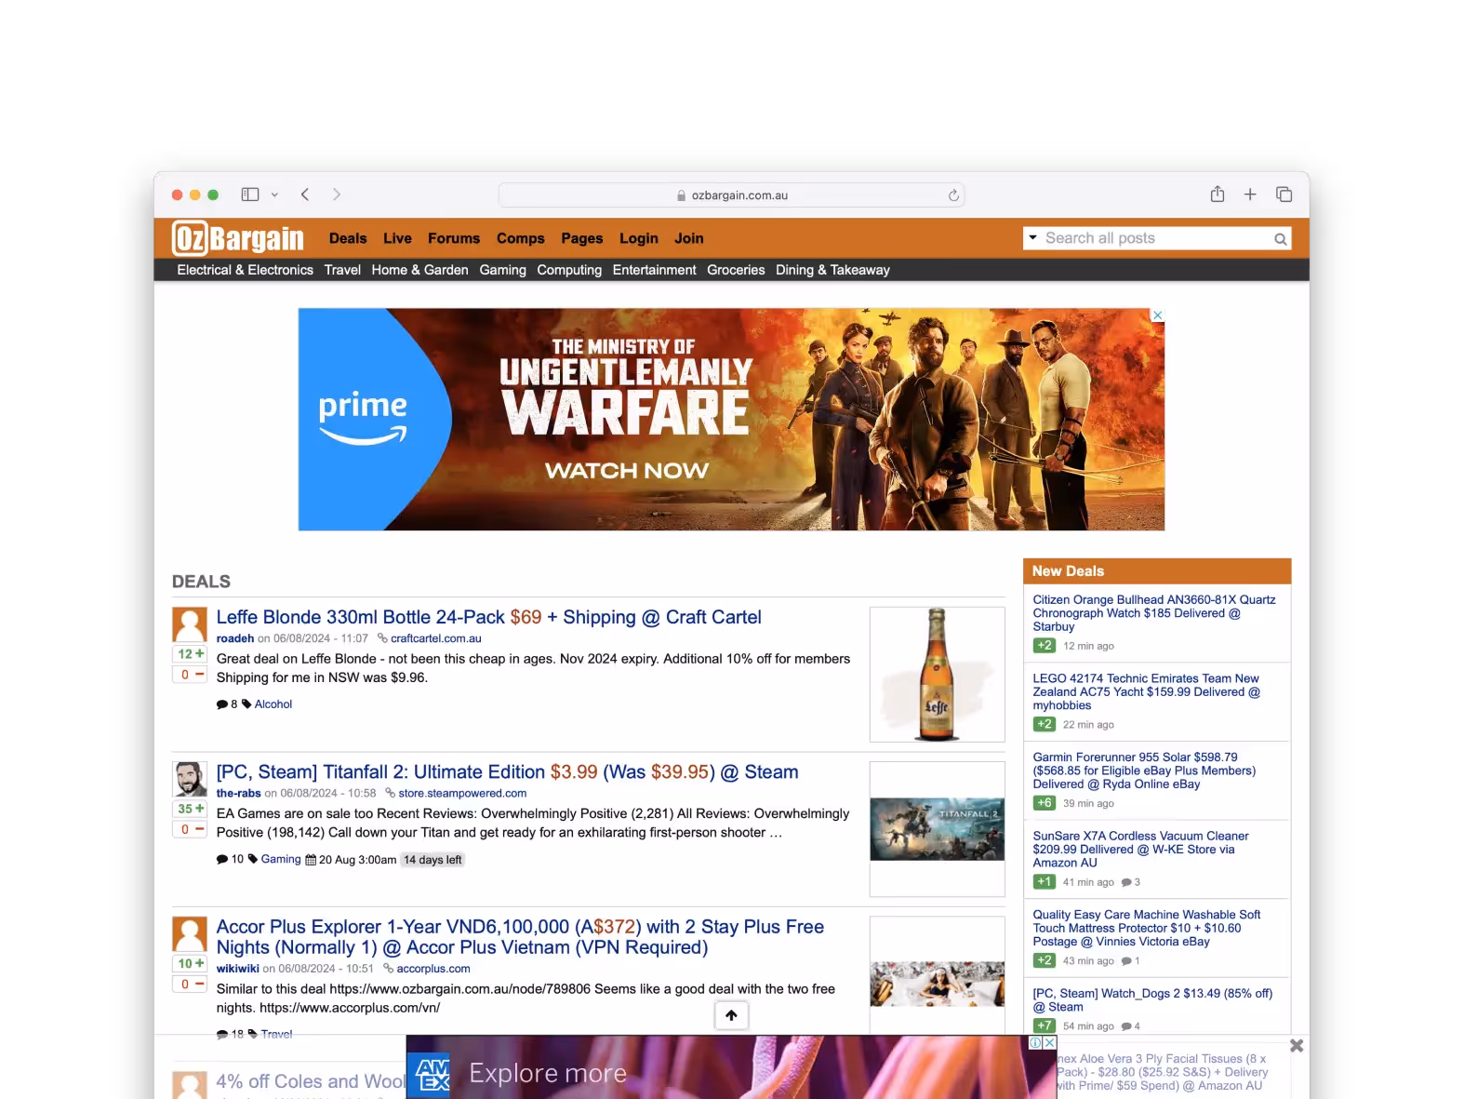The height and width of the screenshot is (1099, 1464).
Task: Open the LEGO 42174 Technic Yacht deal
Action: point(1147,692)
